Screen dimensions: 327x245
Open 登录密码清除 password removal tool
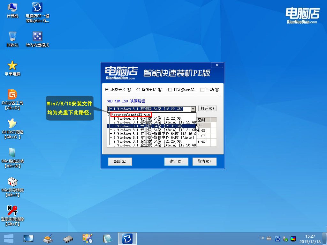tap(12, 211)
